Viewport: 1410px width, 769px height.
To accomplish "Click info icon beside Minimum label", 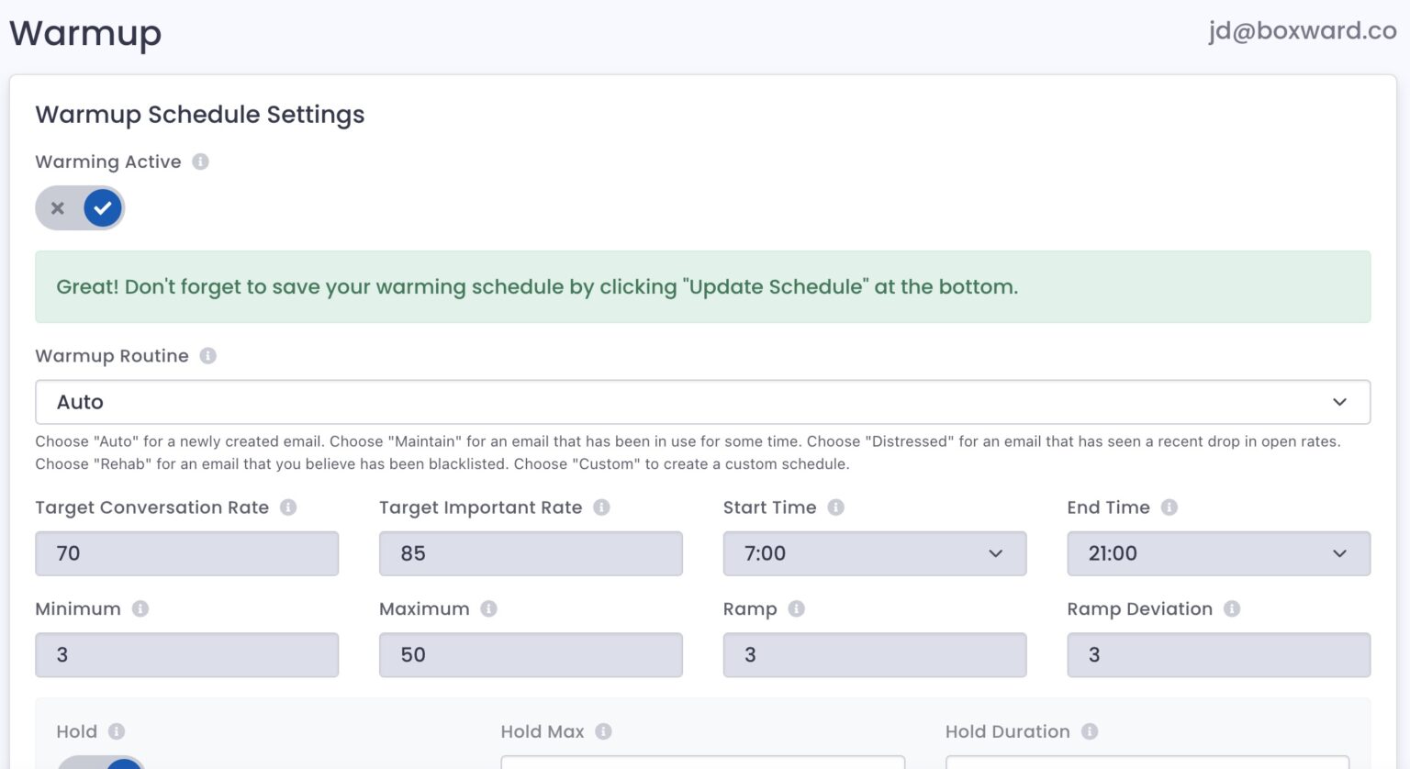I will pos(140,608).
